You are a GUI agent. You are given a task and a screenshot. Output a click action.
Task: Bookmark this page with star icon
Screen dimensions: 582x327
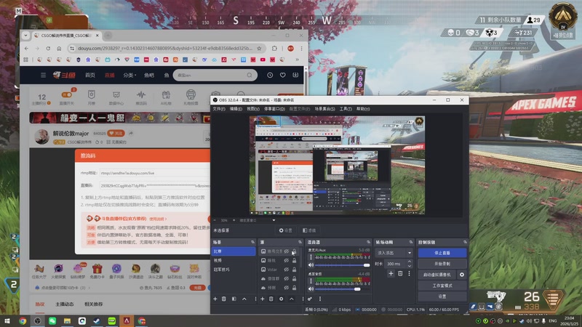pyautogui.click(x=259, y=48)
